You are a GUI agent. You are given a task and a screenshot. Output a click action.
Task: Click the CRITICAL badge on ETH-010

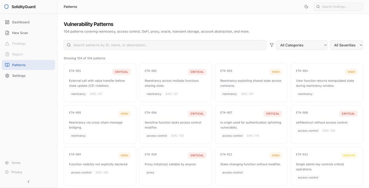(197, 155)
